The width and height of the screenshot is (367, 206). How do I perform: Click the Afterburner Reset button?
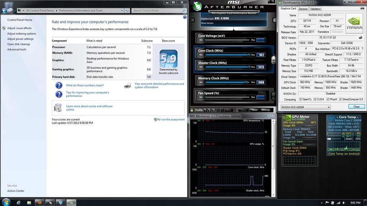pos(254,110)
